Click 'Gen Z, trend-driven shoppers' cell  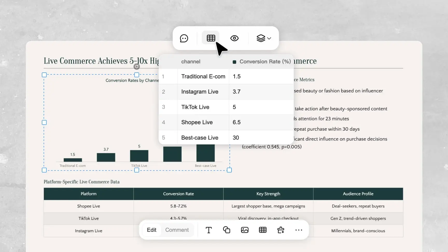pos(358,219)
